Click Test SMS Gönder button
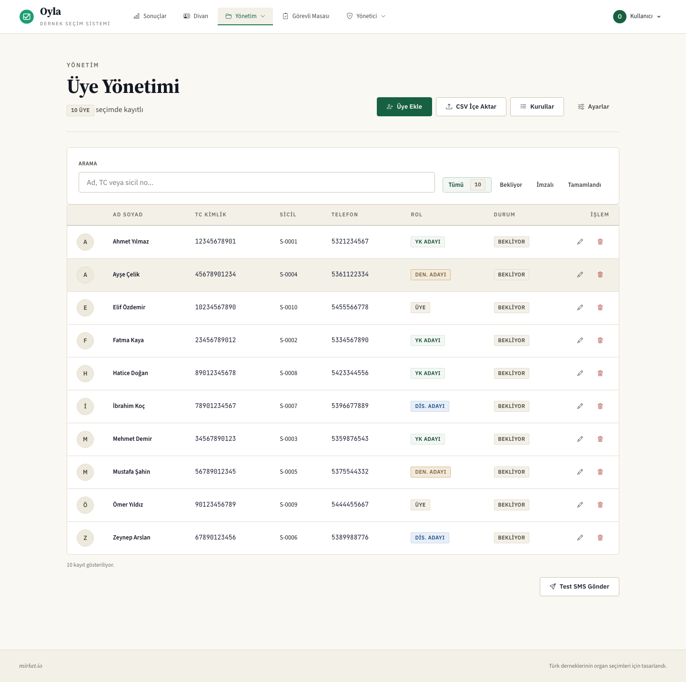 point(579,587)
